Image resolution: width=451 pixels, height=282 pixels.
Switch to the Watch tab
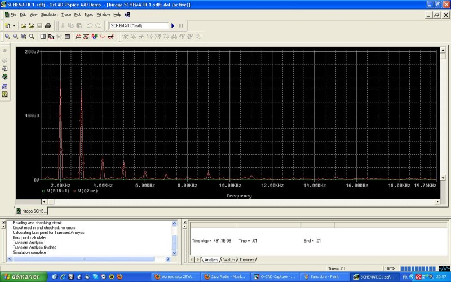tap(229, 260)
